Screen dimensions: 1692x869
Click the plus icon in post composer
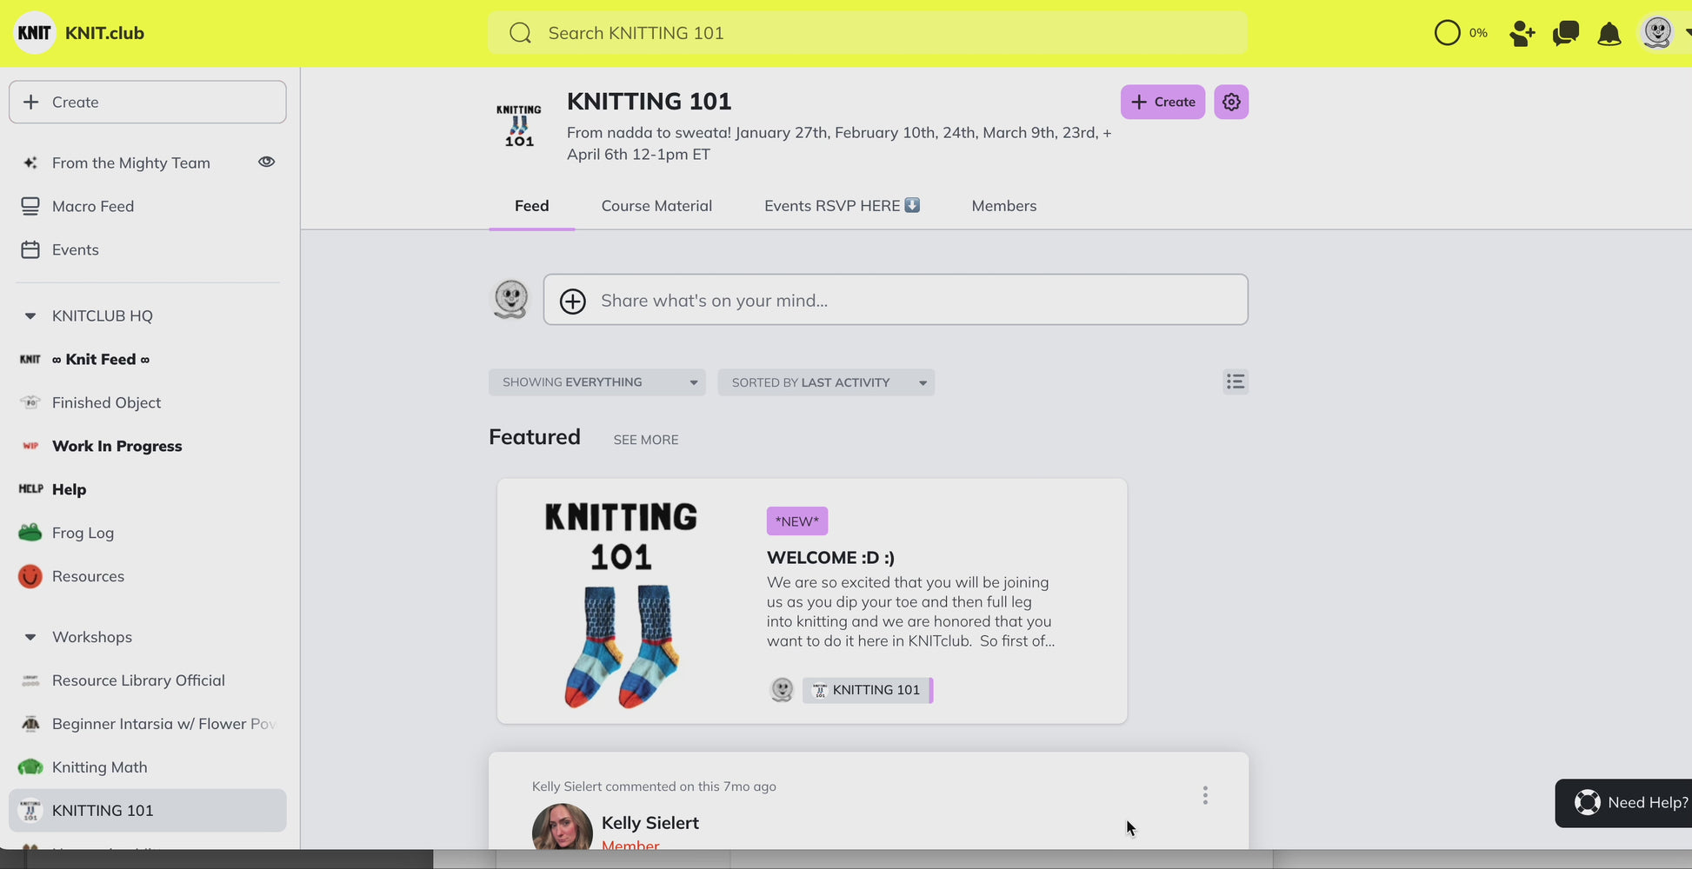[x=572, y=301]
